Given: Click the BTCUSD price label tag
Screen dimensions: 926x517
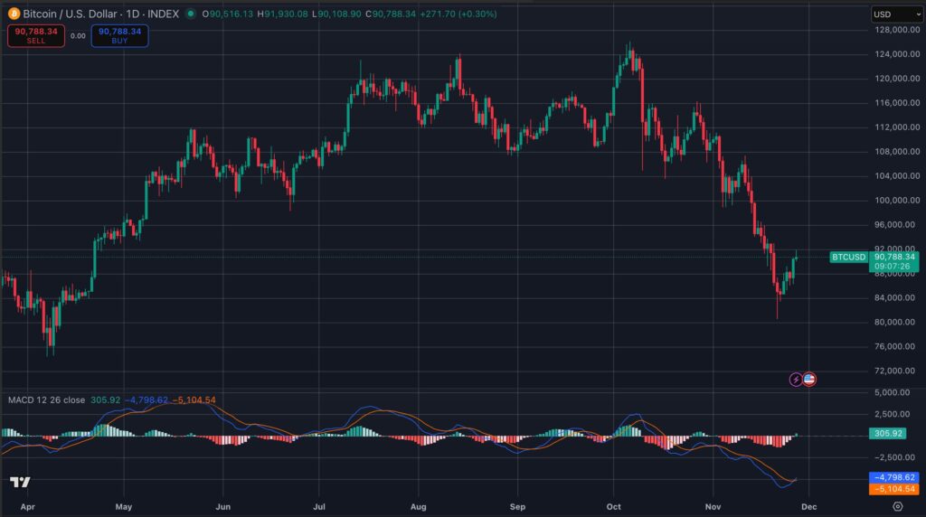Looking at the screenshot, I should click(848, 257).
